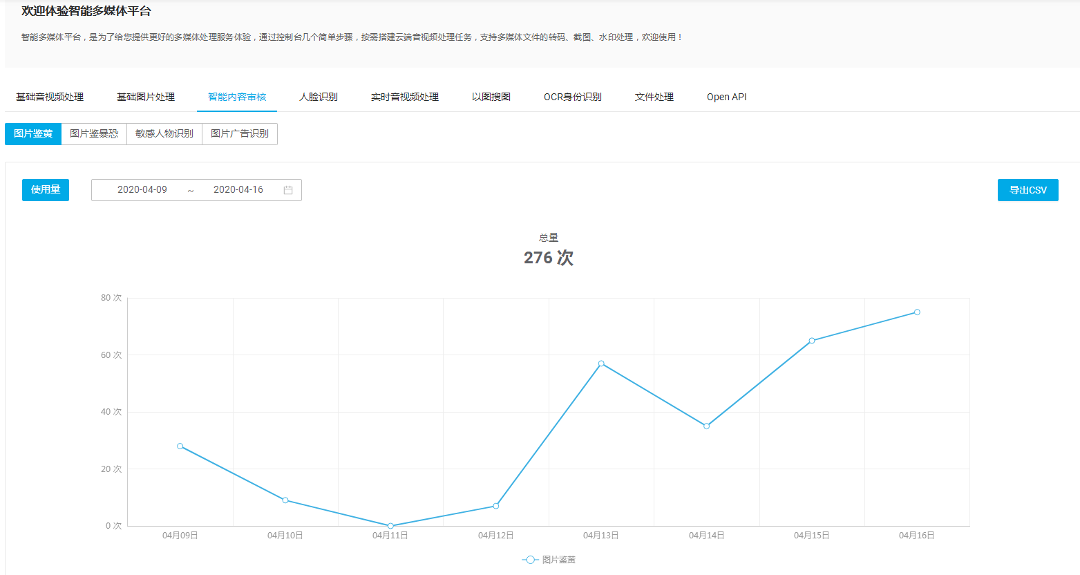Click the platform description paragraph text
1080x575 pixels.
pos(352,37)
